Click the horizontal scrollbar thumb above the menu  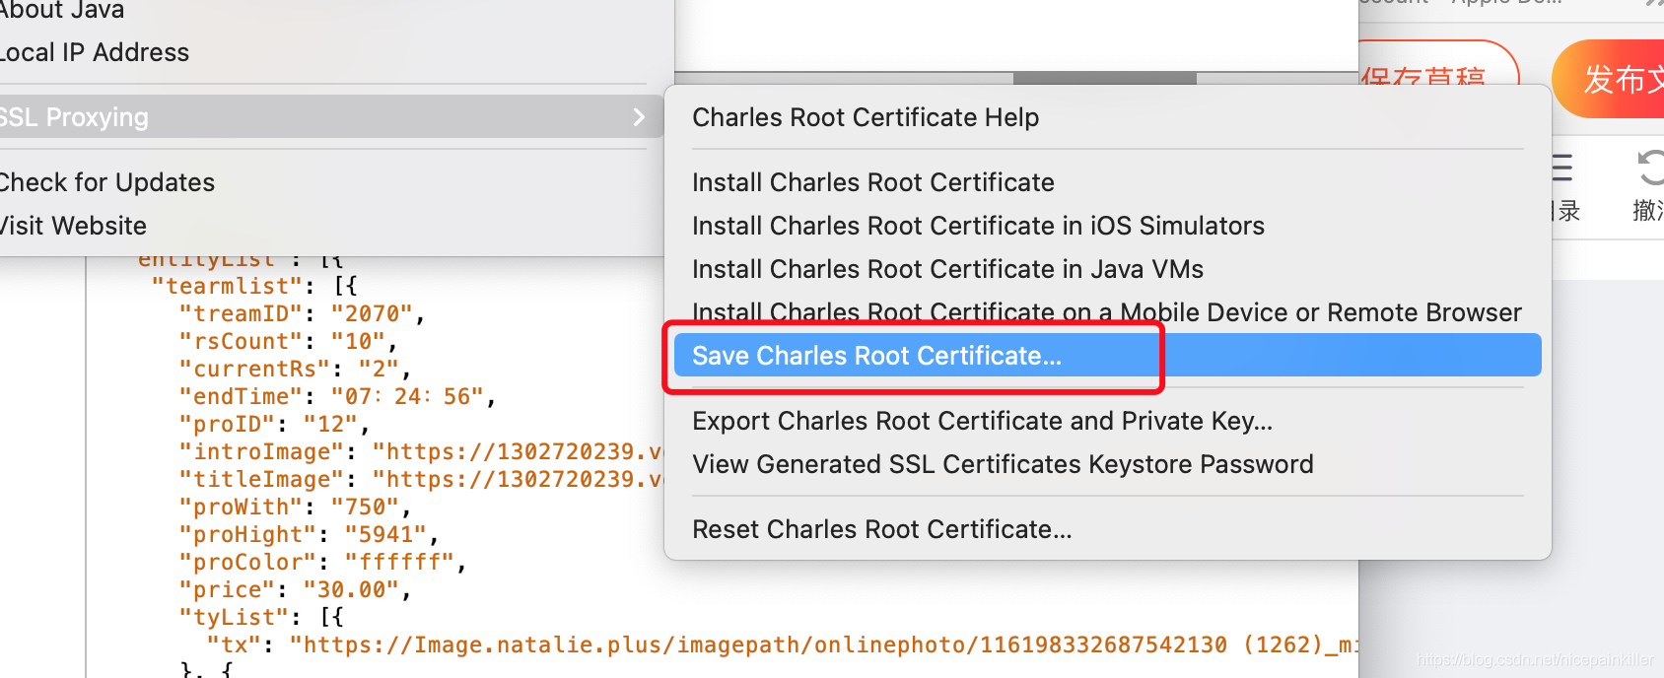pos(1104,78)
